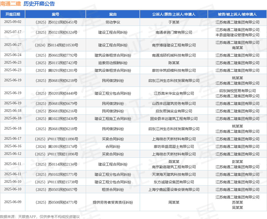Select date 2025-09-02

[x=13, y=22]
